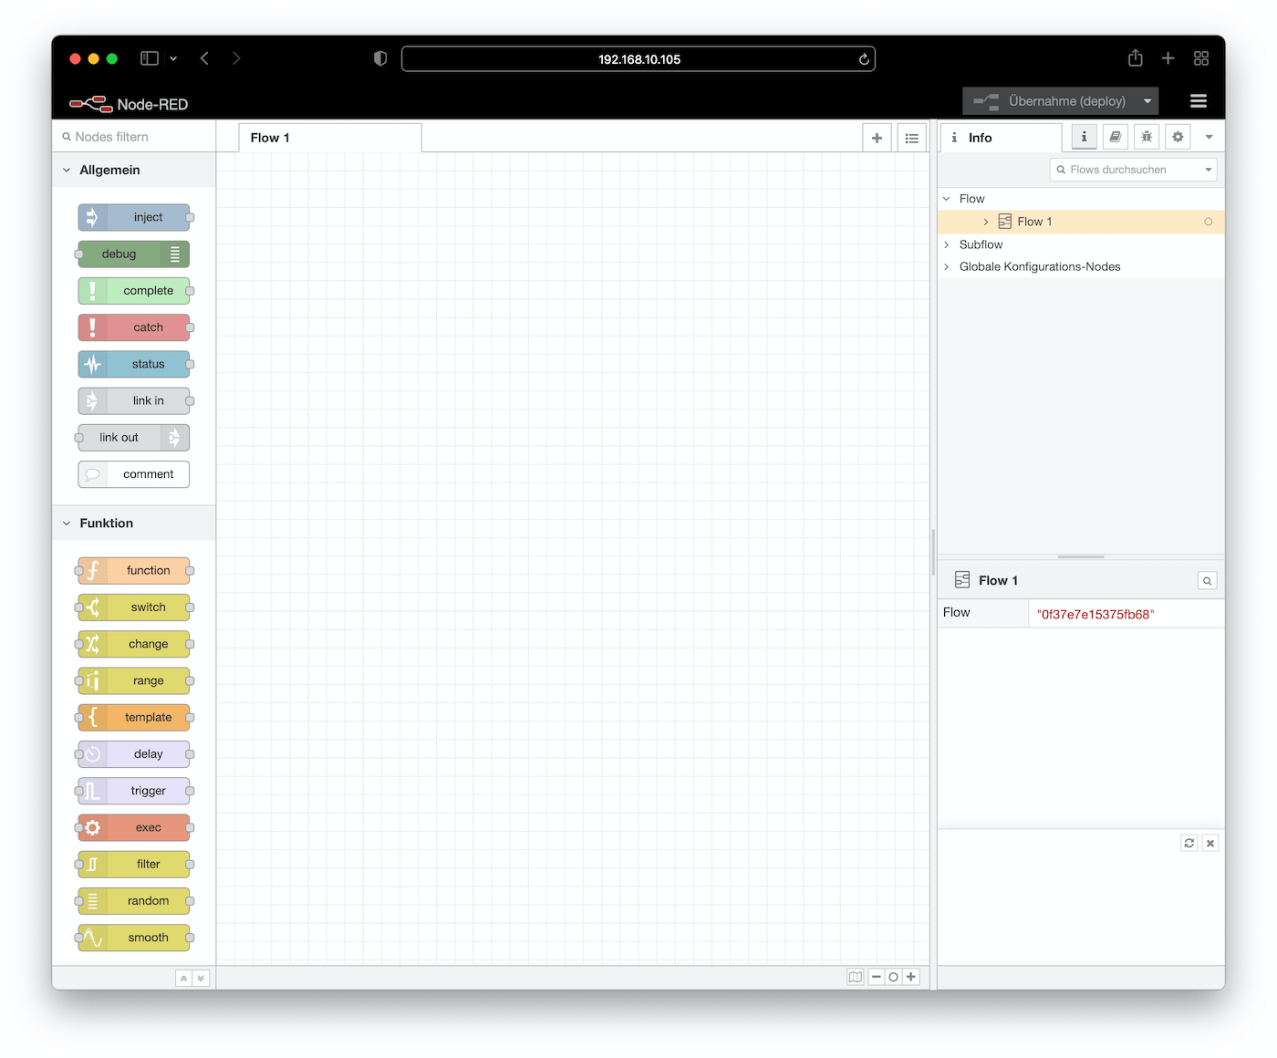Viewport: 1277px width, 1058px height.
Task: Zoom in on the workspace canvas
Action: click(x=910, y=977)
